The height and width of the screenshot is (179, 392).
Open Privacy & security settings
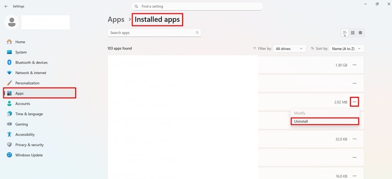(x=40, y=144)
